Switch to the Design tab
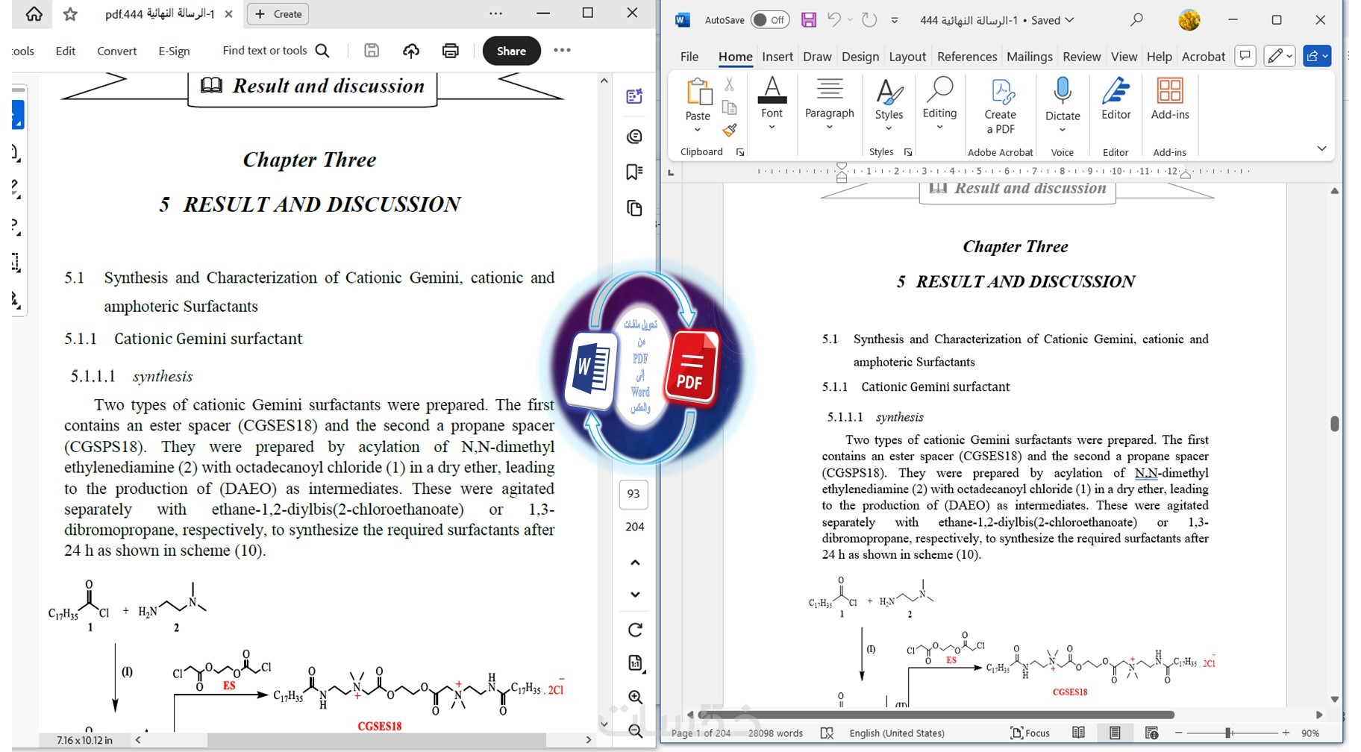 [860, 57]
